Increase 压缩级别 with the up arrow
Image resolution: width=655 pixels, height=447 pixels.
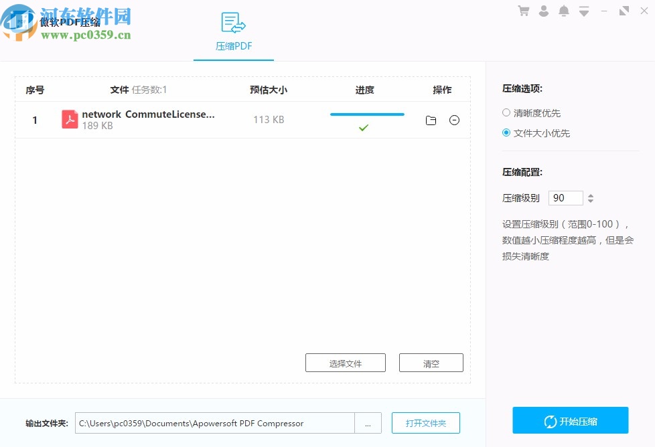590,194
